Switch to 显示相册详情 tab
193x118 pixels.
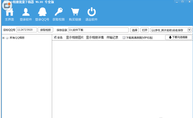click(x=95, y=38)
